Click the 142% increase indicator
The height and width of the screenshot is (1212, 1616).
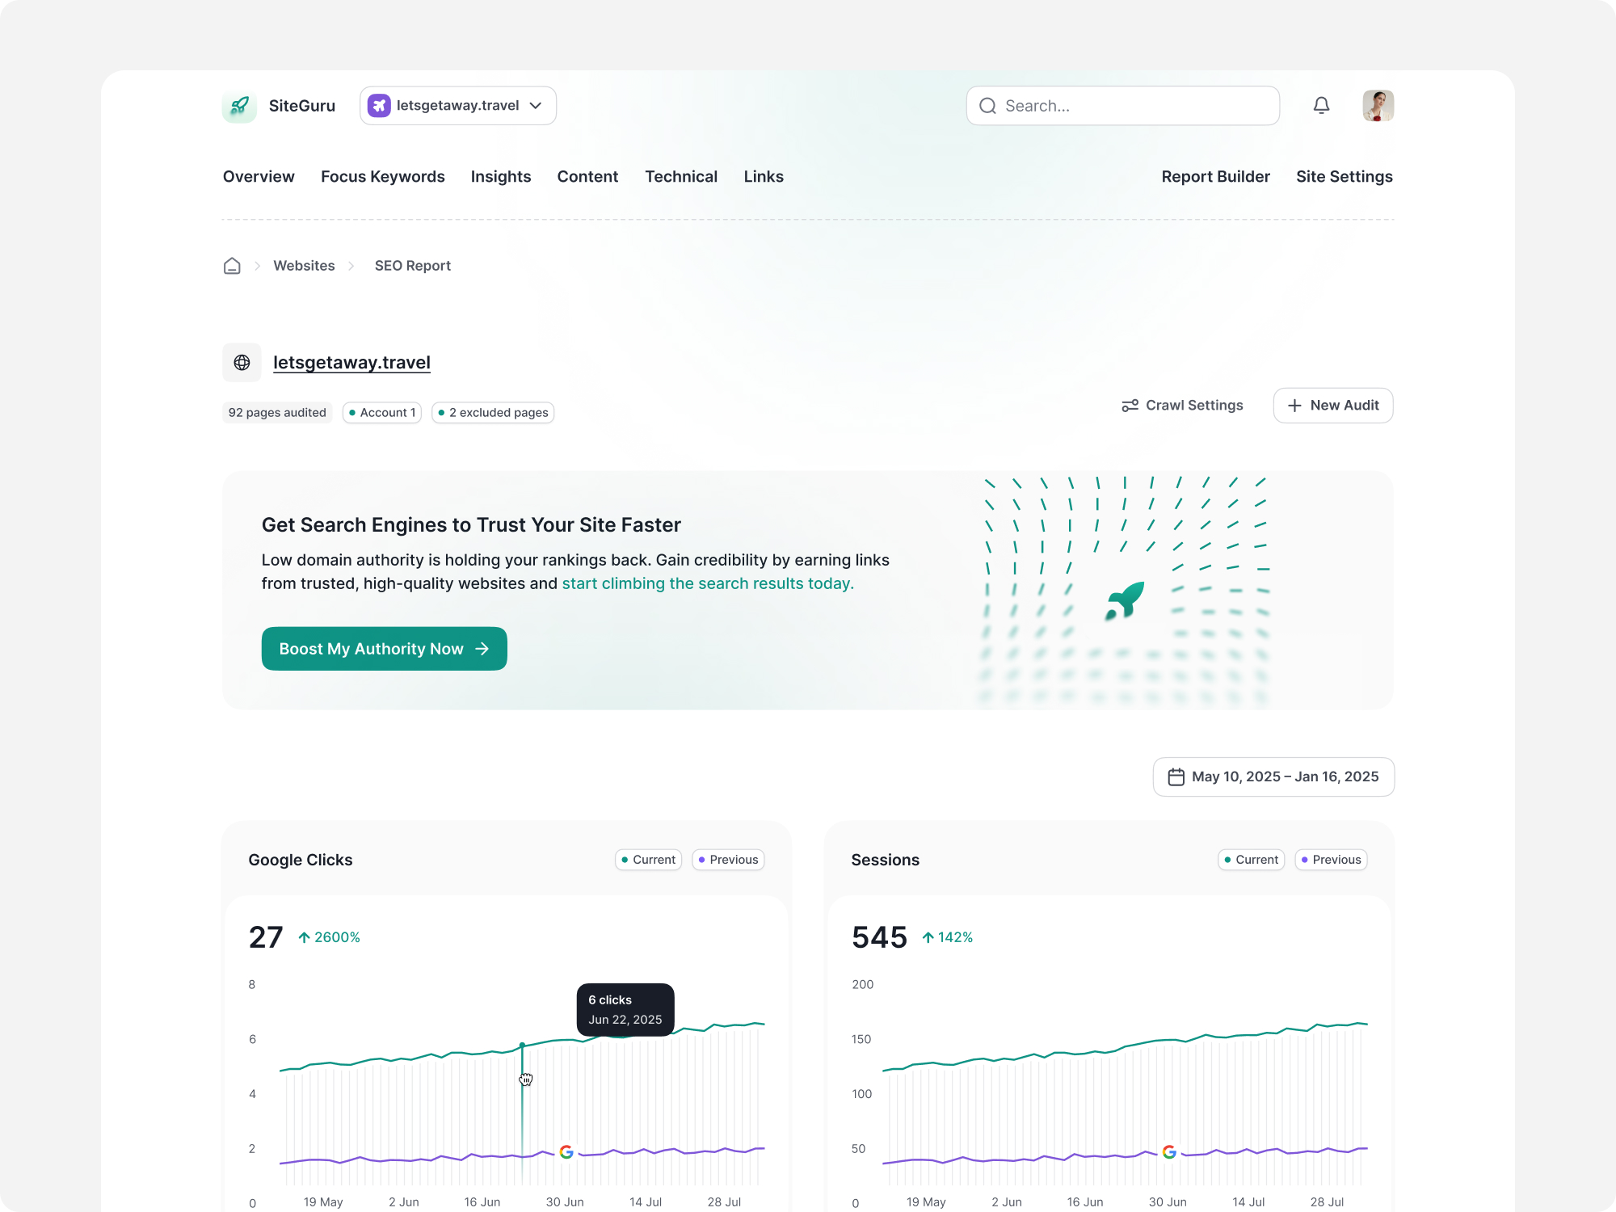click(x=947, y=937)
